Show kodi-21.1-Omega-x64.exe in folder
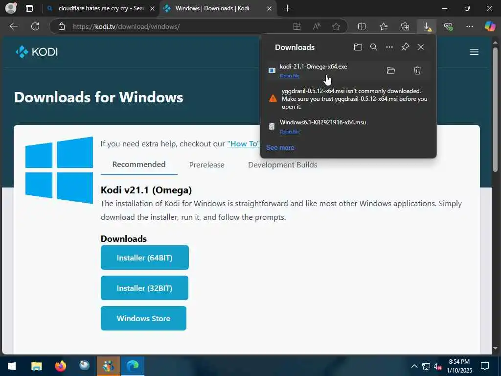Viewport: 501px width, 376px height. (391, 70)
